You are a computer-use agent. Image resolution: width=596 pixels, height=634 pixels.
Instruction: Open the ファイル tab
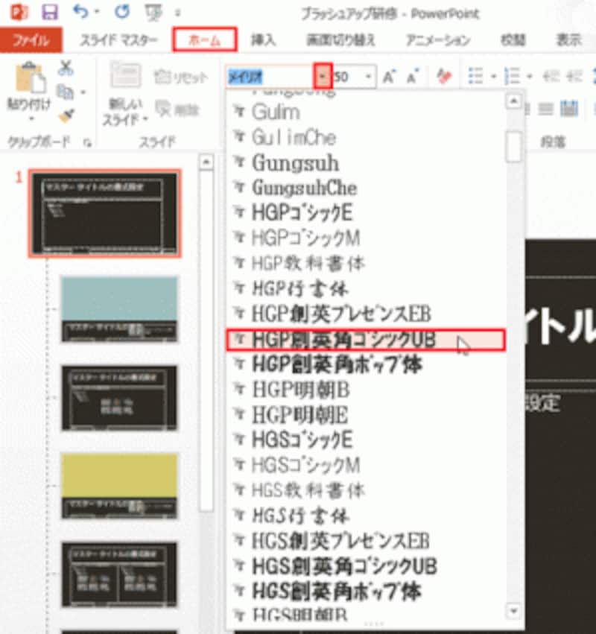pos(31,39)
